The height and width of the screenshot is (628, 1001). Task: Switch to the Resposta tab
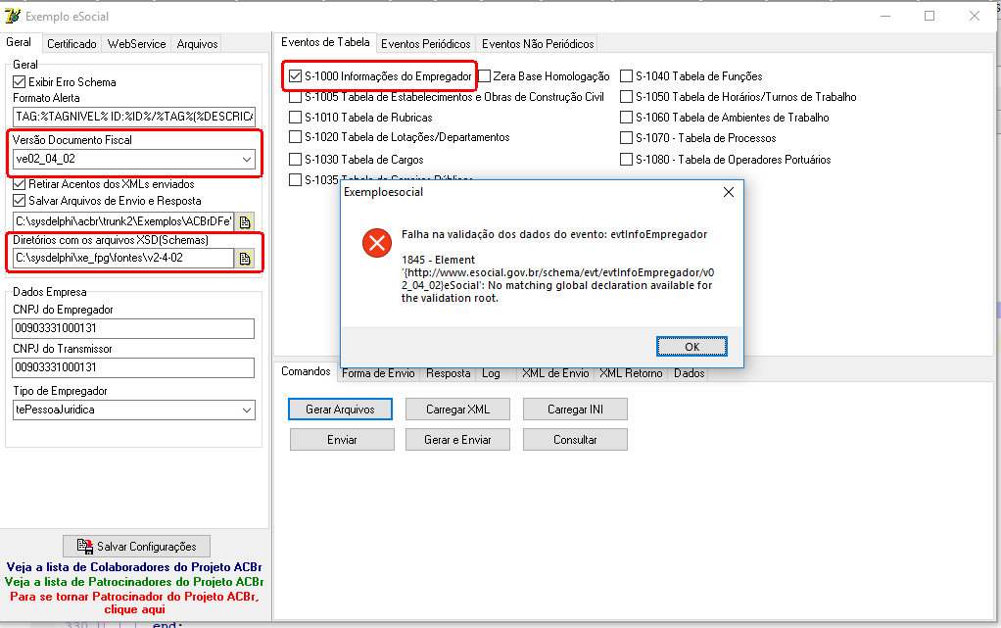pos(449,373)
